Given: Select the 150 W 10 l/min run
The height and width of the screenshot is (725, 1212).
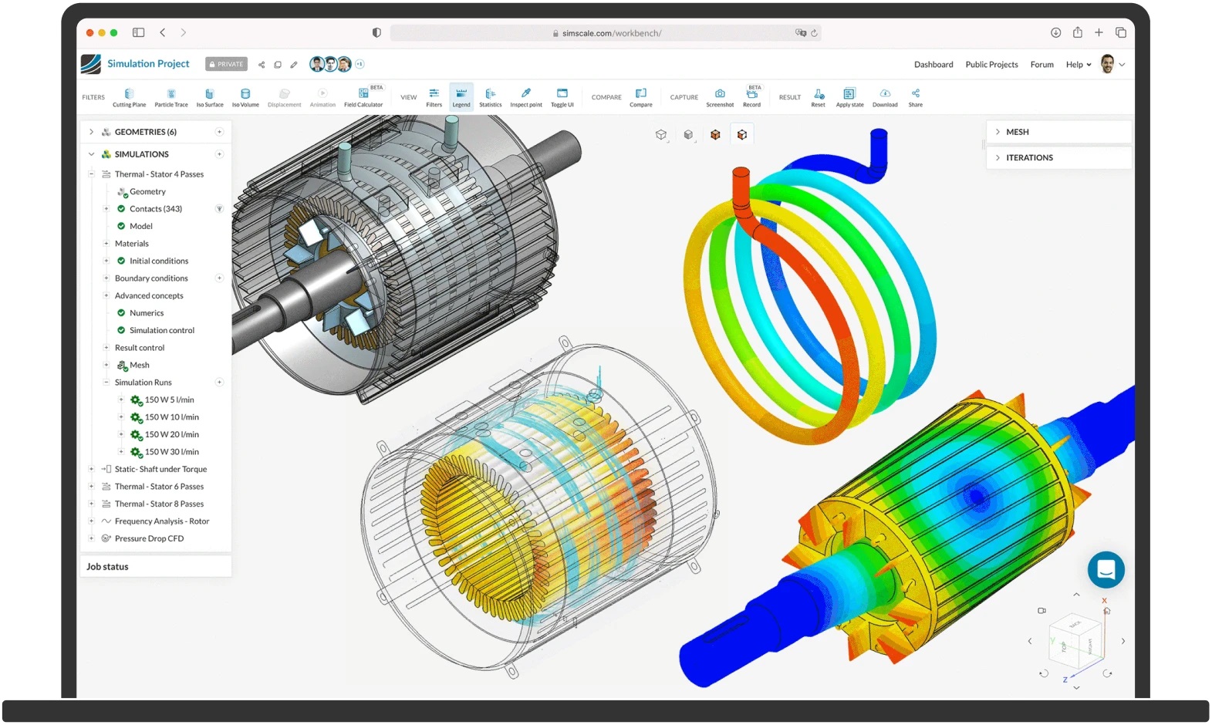Looking at the screenshot, I should (x=171, y=417).
